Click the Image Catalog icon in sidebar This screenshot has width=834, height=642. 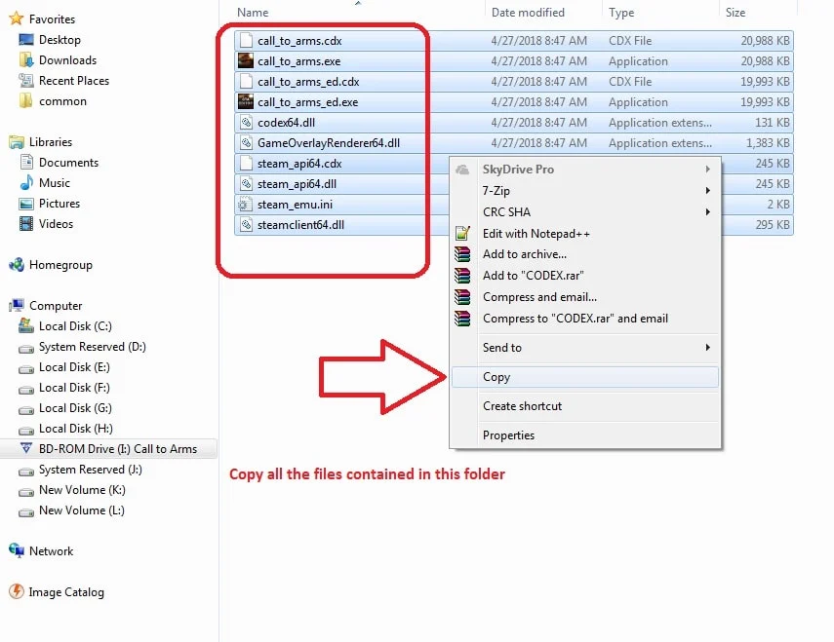point(17,592)
